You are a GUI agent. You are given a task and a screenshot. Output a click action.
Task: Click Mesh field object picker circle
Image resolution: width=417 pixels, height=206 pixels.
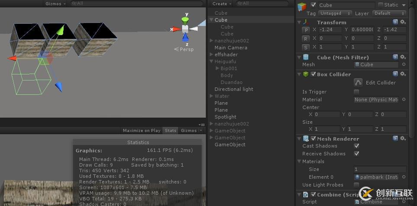coord(404,64)
